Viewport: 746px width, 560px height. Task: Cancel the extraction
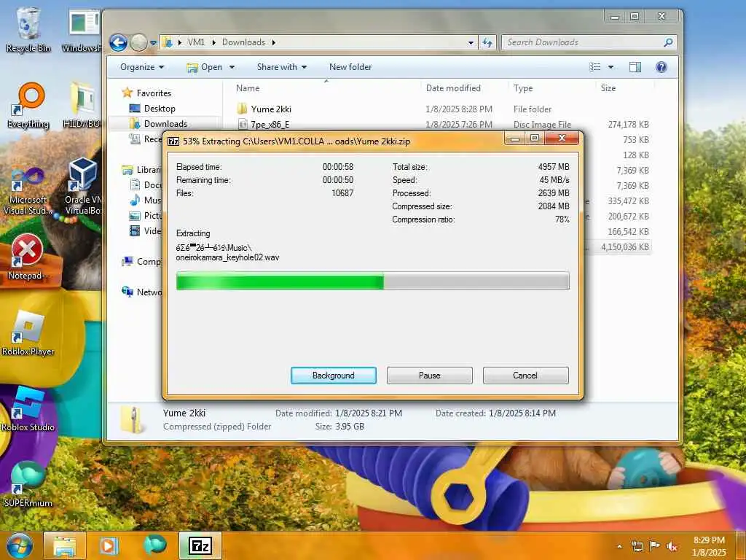pos(525,376)
